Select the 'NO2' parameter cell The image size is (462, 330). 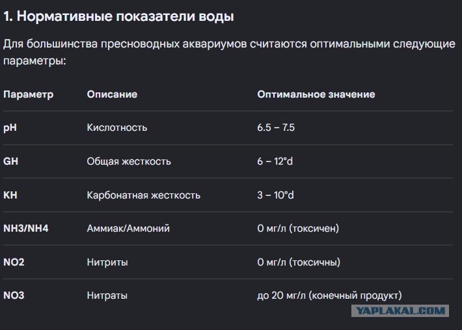[14, 262]
